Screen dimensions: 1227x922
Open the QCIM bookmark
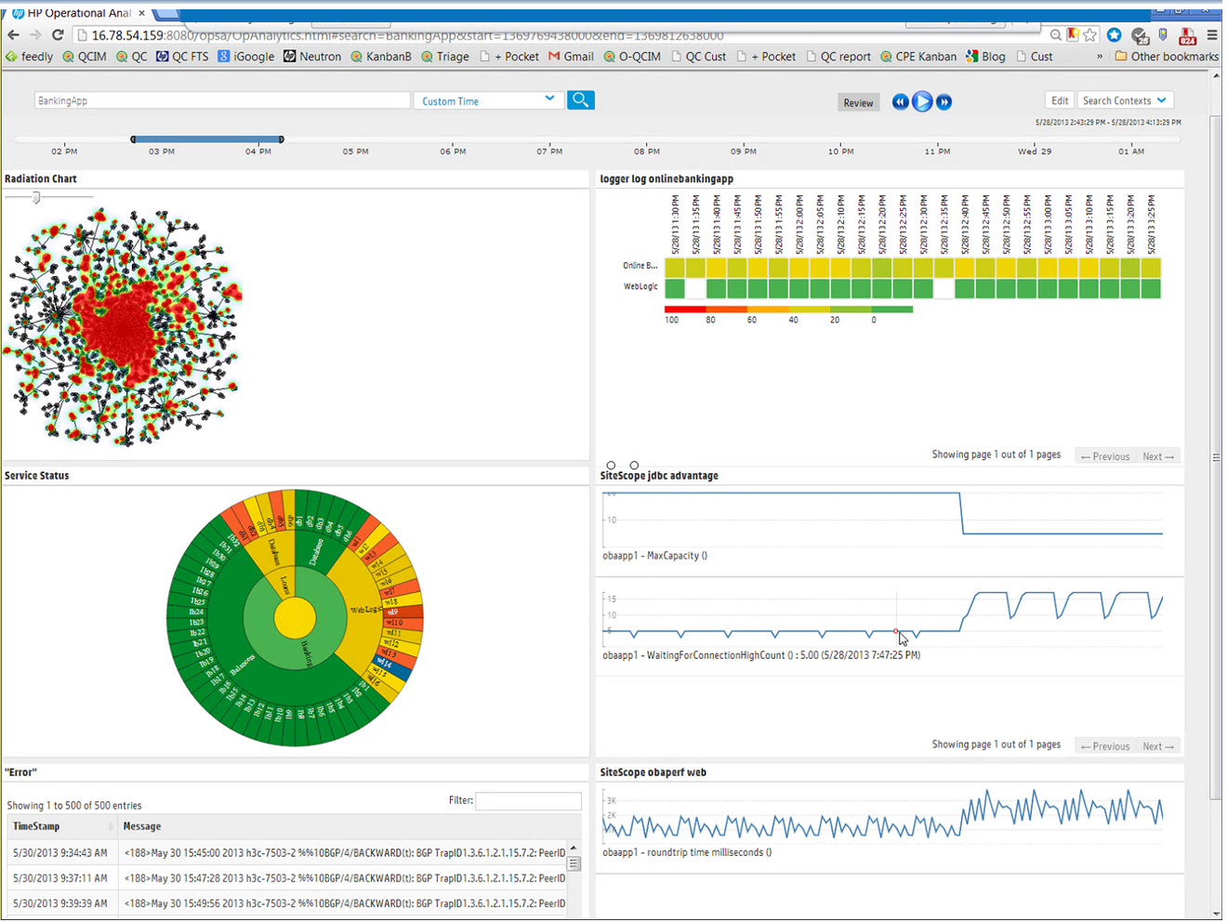coord(85,57)
